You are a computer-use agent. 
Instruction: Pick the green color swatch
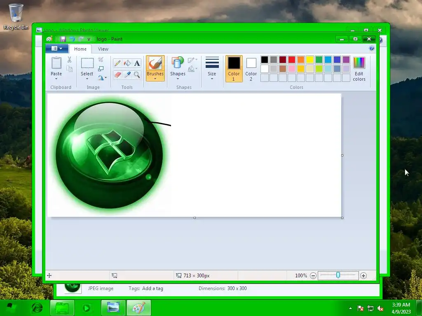(x=319, y=59)
